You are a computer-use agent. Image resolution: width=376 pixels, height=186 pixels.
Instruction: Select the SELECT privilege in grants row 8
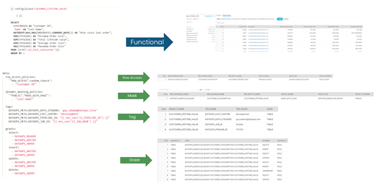click(265, 175)
